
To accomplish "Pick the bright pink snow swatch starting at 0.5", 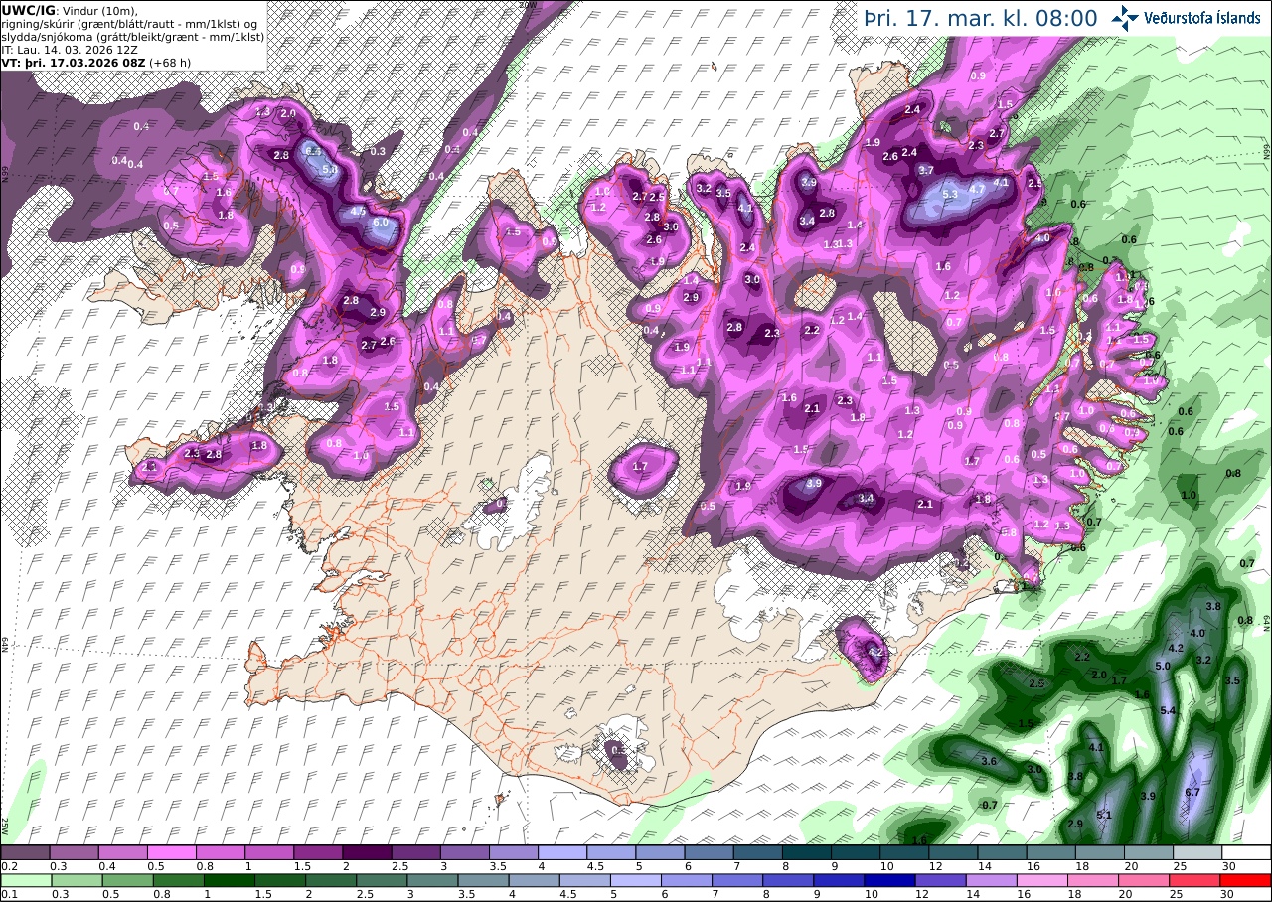I will point(171,852).
